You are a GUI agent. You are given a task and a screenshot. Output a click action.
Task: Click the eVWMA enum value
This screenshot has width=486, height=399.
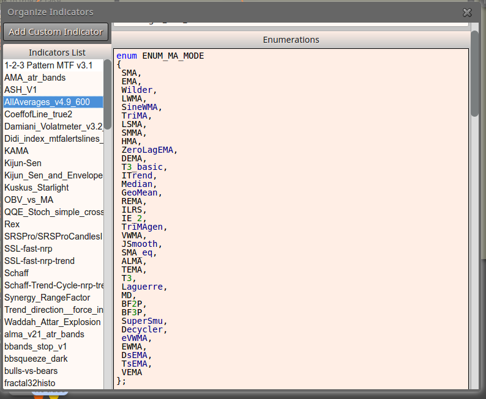pos(134,338)
